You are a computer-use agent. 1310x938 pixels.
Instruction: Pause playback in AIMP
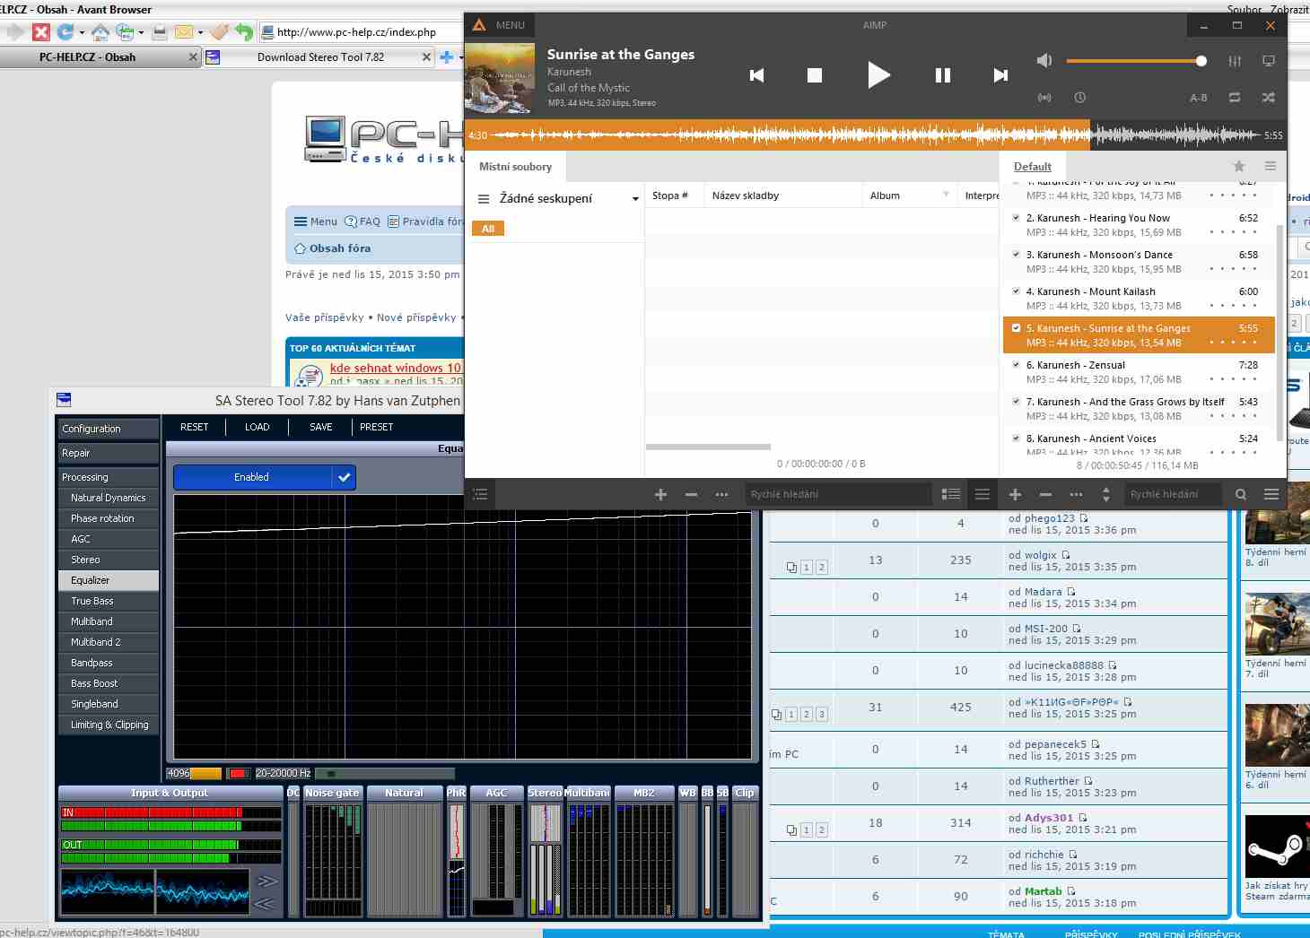pyautogui.click(x=942, y=75)
